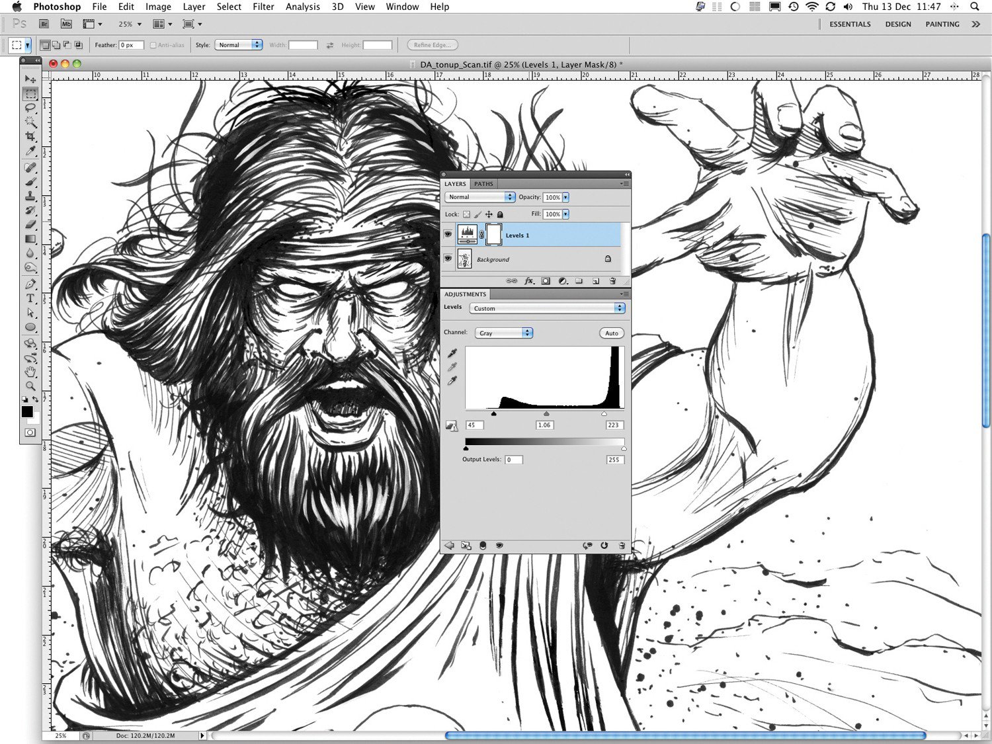
Task: Add layer style with the fx icon
Action: pos(529,281)
